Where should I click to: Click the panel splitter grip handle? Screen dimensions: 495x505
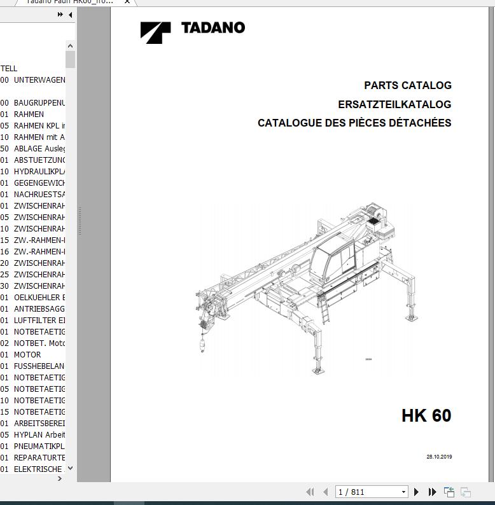coord(80,221)
